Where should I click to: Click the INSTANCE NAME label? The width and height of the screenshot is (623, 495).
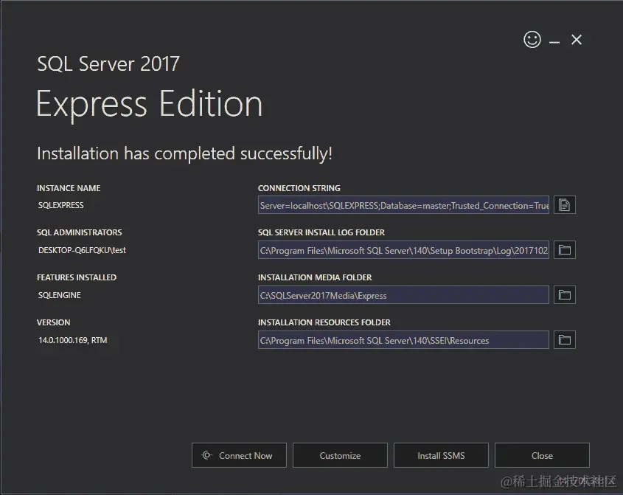(69, 188)
